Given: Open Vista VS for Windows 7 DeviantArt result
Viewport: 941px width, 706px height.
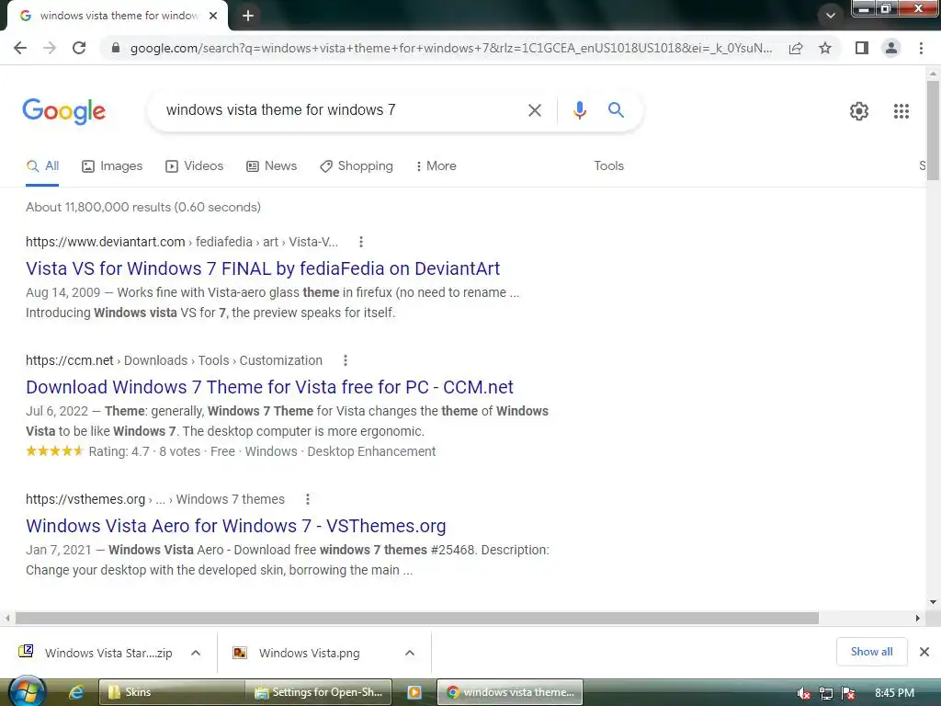Looking at the screenshot, I should pyautogui.click(x=263, y=268).
